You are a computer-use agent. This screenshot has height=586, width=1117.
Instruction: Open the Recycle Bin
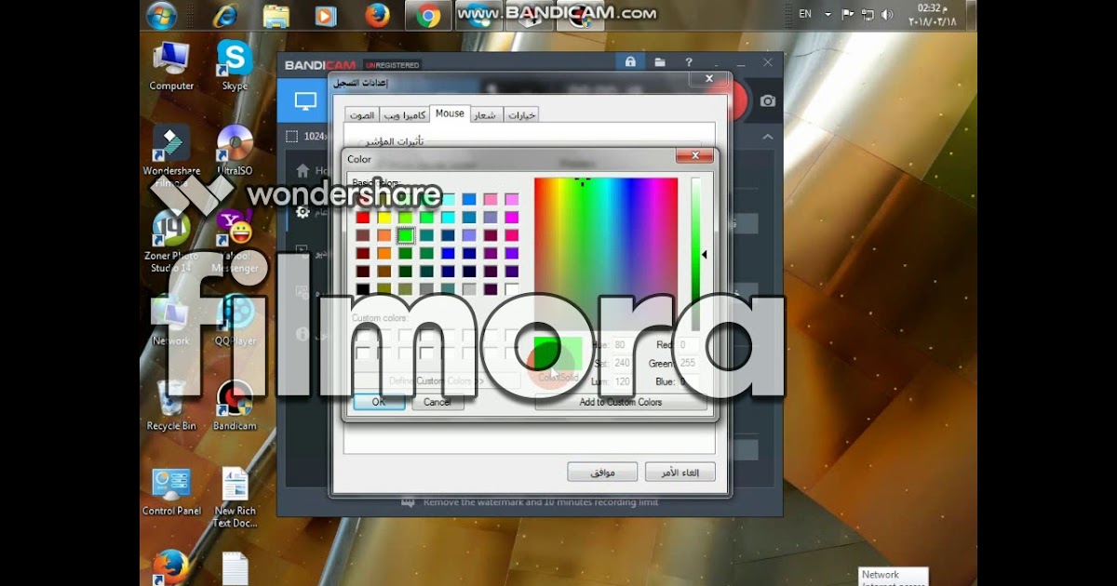(x=171, y=406)
